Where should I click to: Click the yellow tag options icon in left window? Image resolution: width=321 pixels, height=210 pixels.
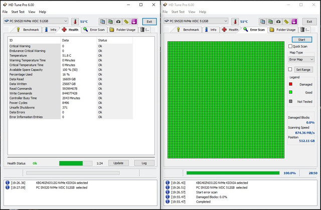(126, 21)
